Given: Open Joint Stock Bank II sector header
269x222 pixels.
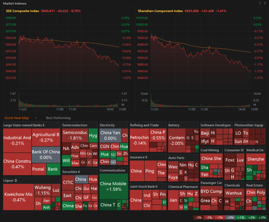Looking at the screenshot, I should pos(148,187).
